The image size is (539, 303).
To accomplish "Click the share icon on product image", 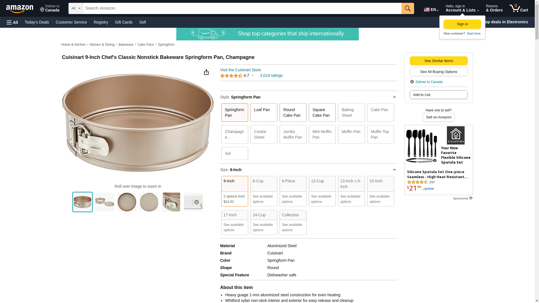I will [206, 72].
